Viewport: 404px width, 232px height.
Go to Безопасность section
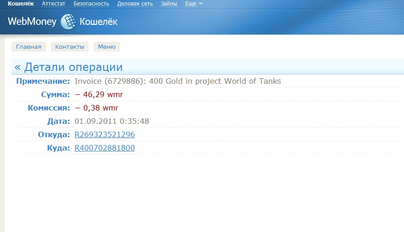pos(91,4)
